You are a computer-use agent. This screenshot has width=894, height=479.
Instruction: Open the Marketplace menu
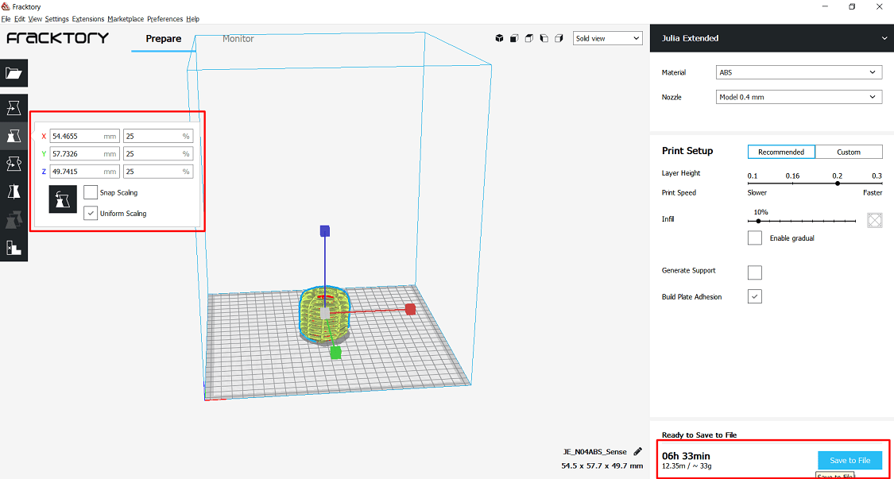pos(126,19)
